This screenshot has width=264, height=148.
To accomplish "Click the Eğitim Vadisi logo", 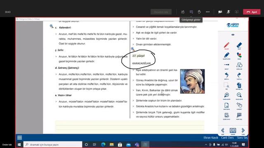I will coord(233,25).
